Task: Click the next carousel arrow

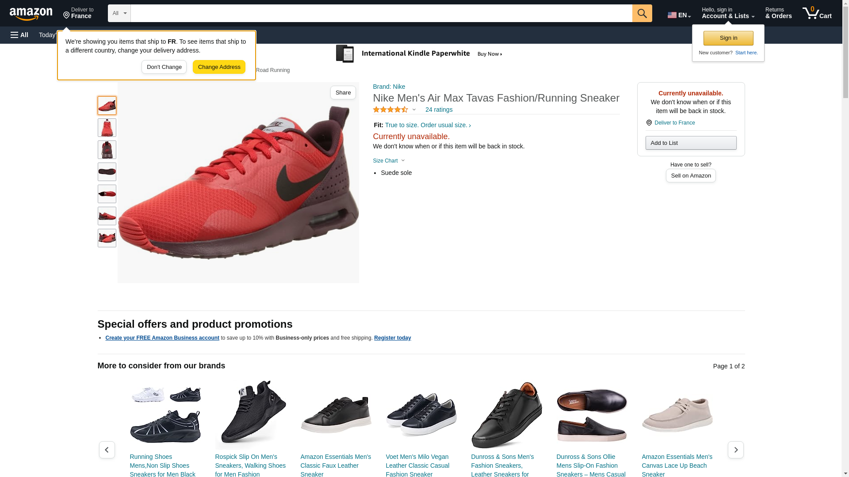Action: pyautogui.click(x=735, y=450)
